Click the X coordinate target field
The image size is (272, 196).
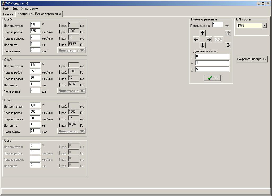click(x=212, y=57)
